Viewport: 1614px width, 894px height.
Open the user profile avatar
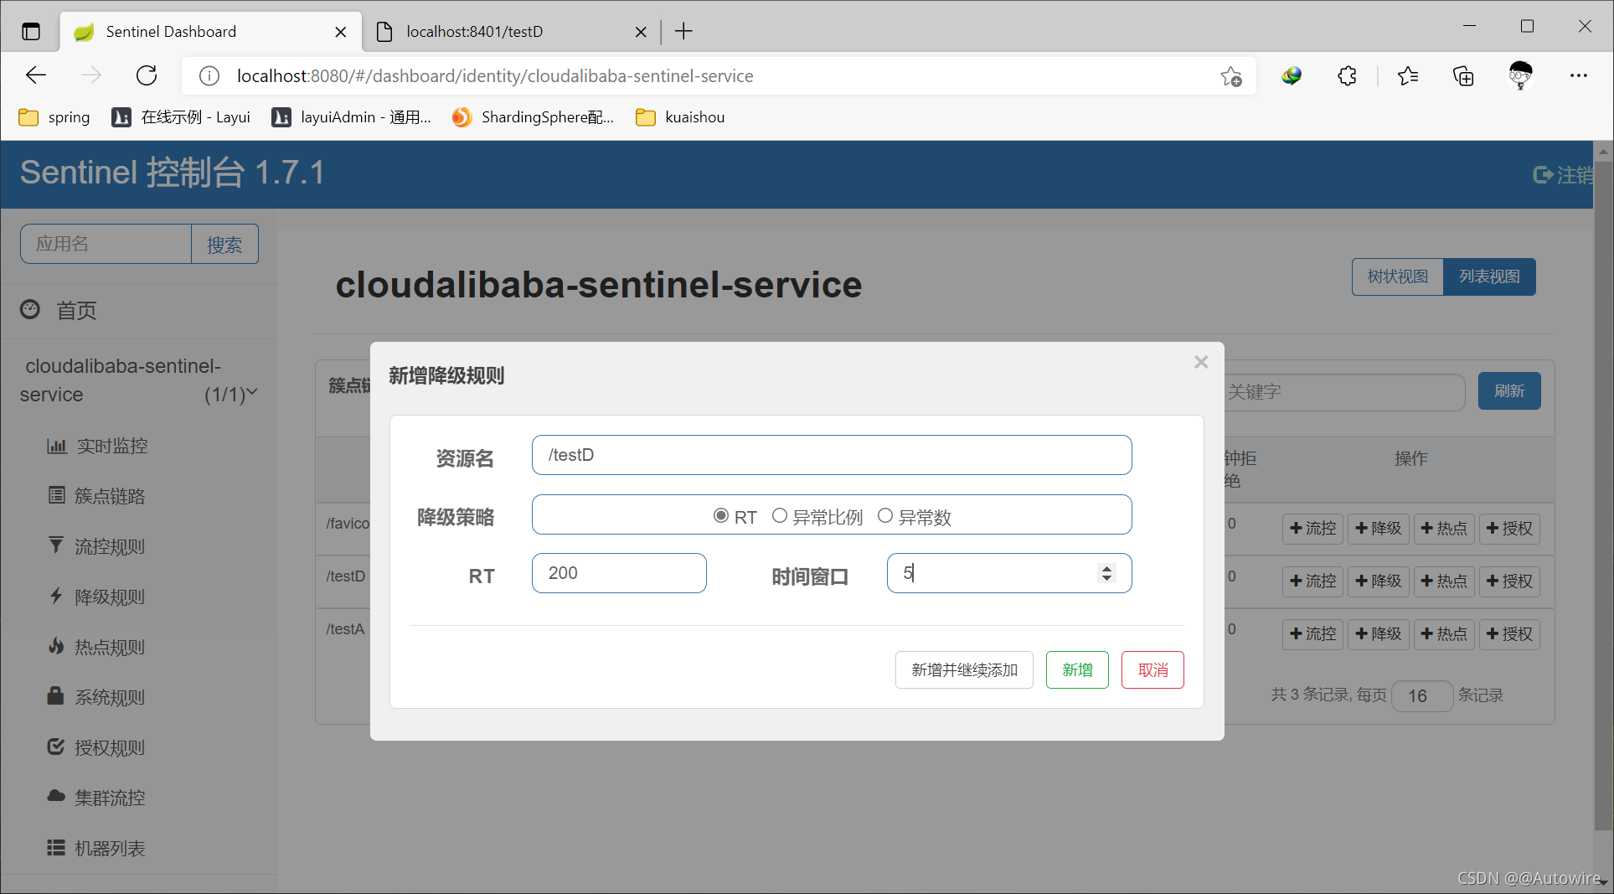click(x=1520, y=75)
